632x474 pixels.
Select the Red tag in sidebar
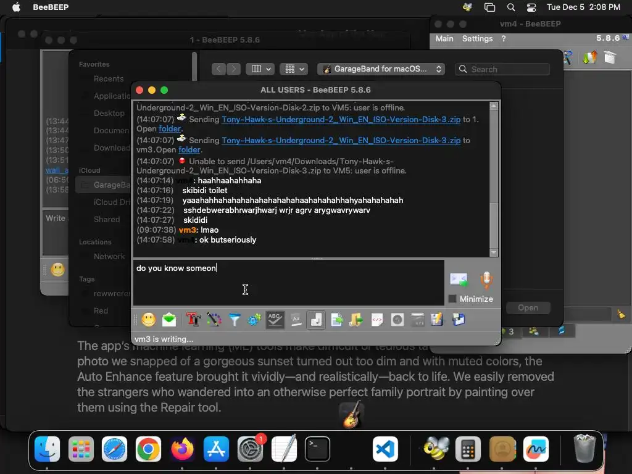click(101, 311)
